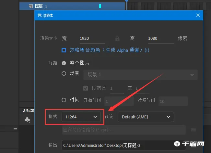The width and height of the screenshot is (211, 153).
Task: Open the 预设 Default (AME) dropdown
Action: 146,117
